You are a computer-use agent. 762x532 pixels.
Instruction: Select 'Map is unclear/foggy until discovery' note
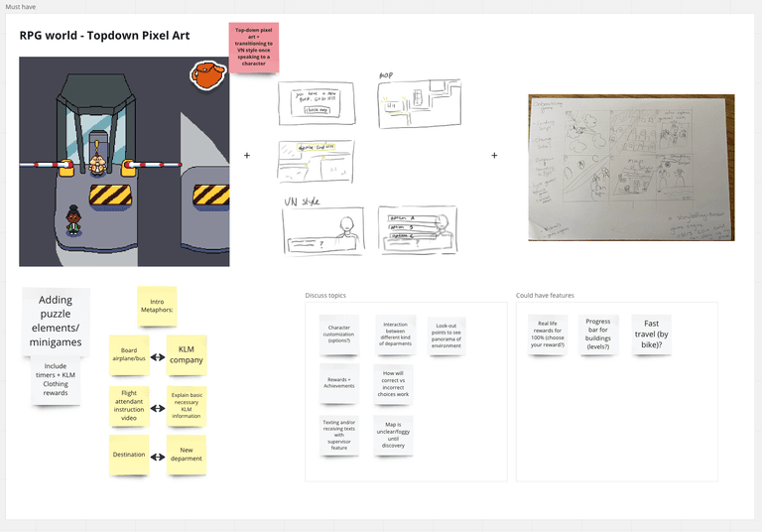pyautogui.click(x=393, y=436)
